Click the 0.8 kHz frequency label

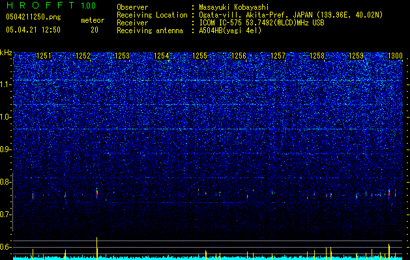(6, 182)
